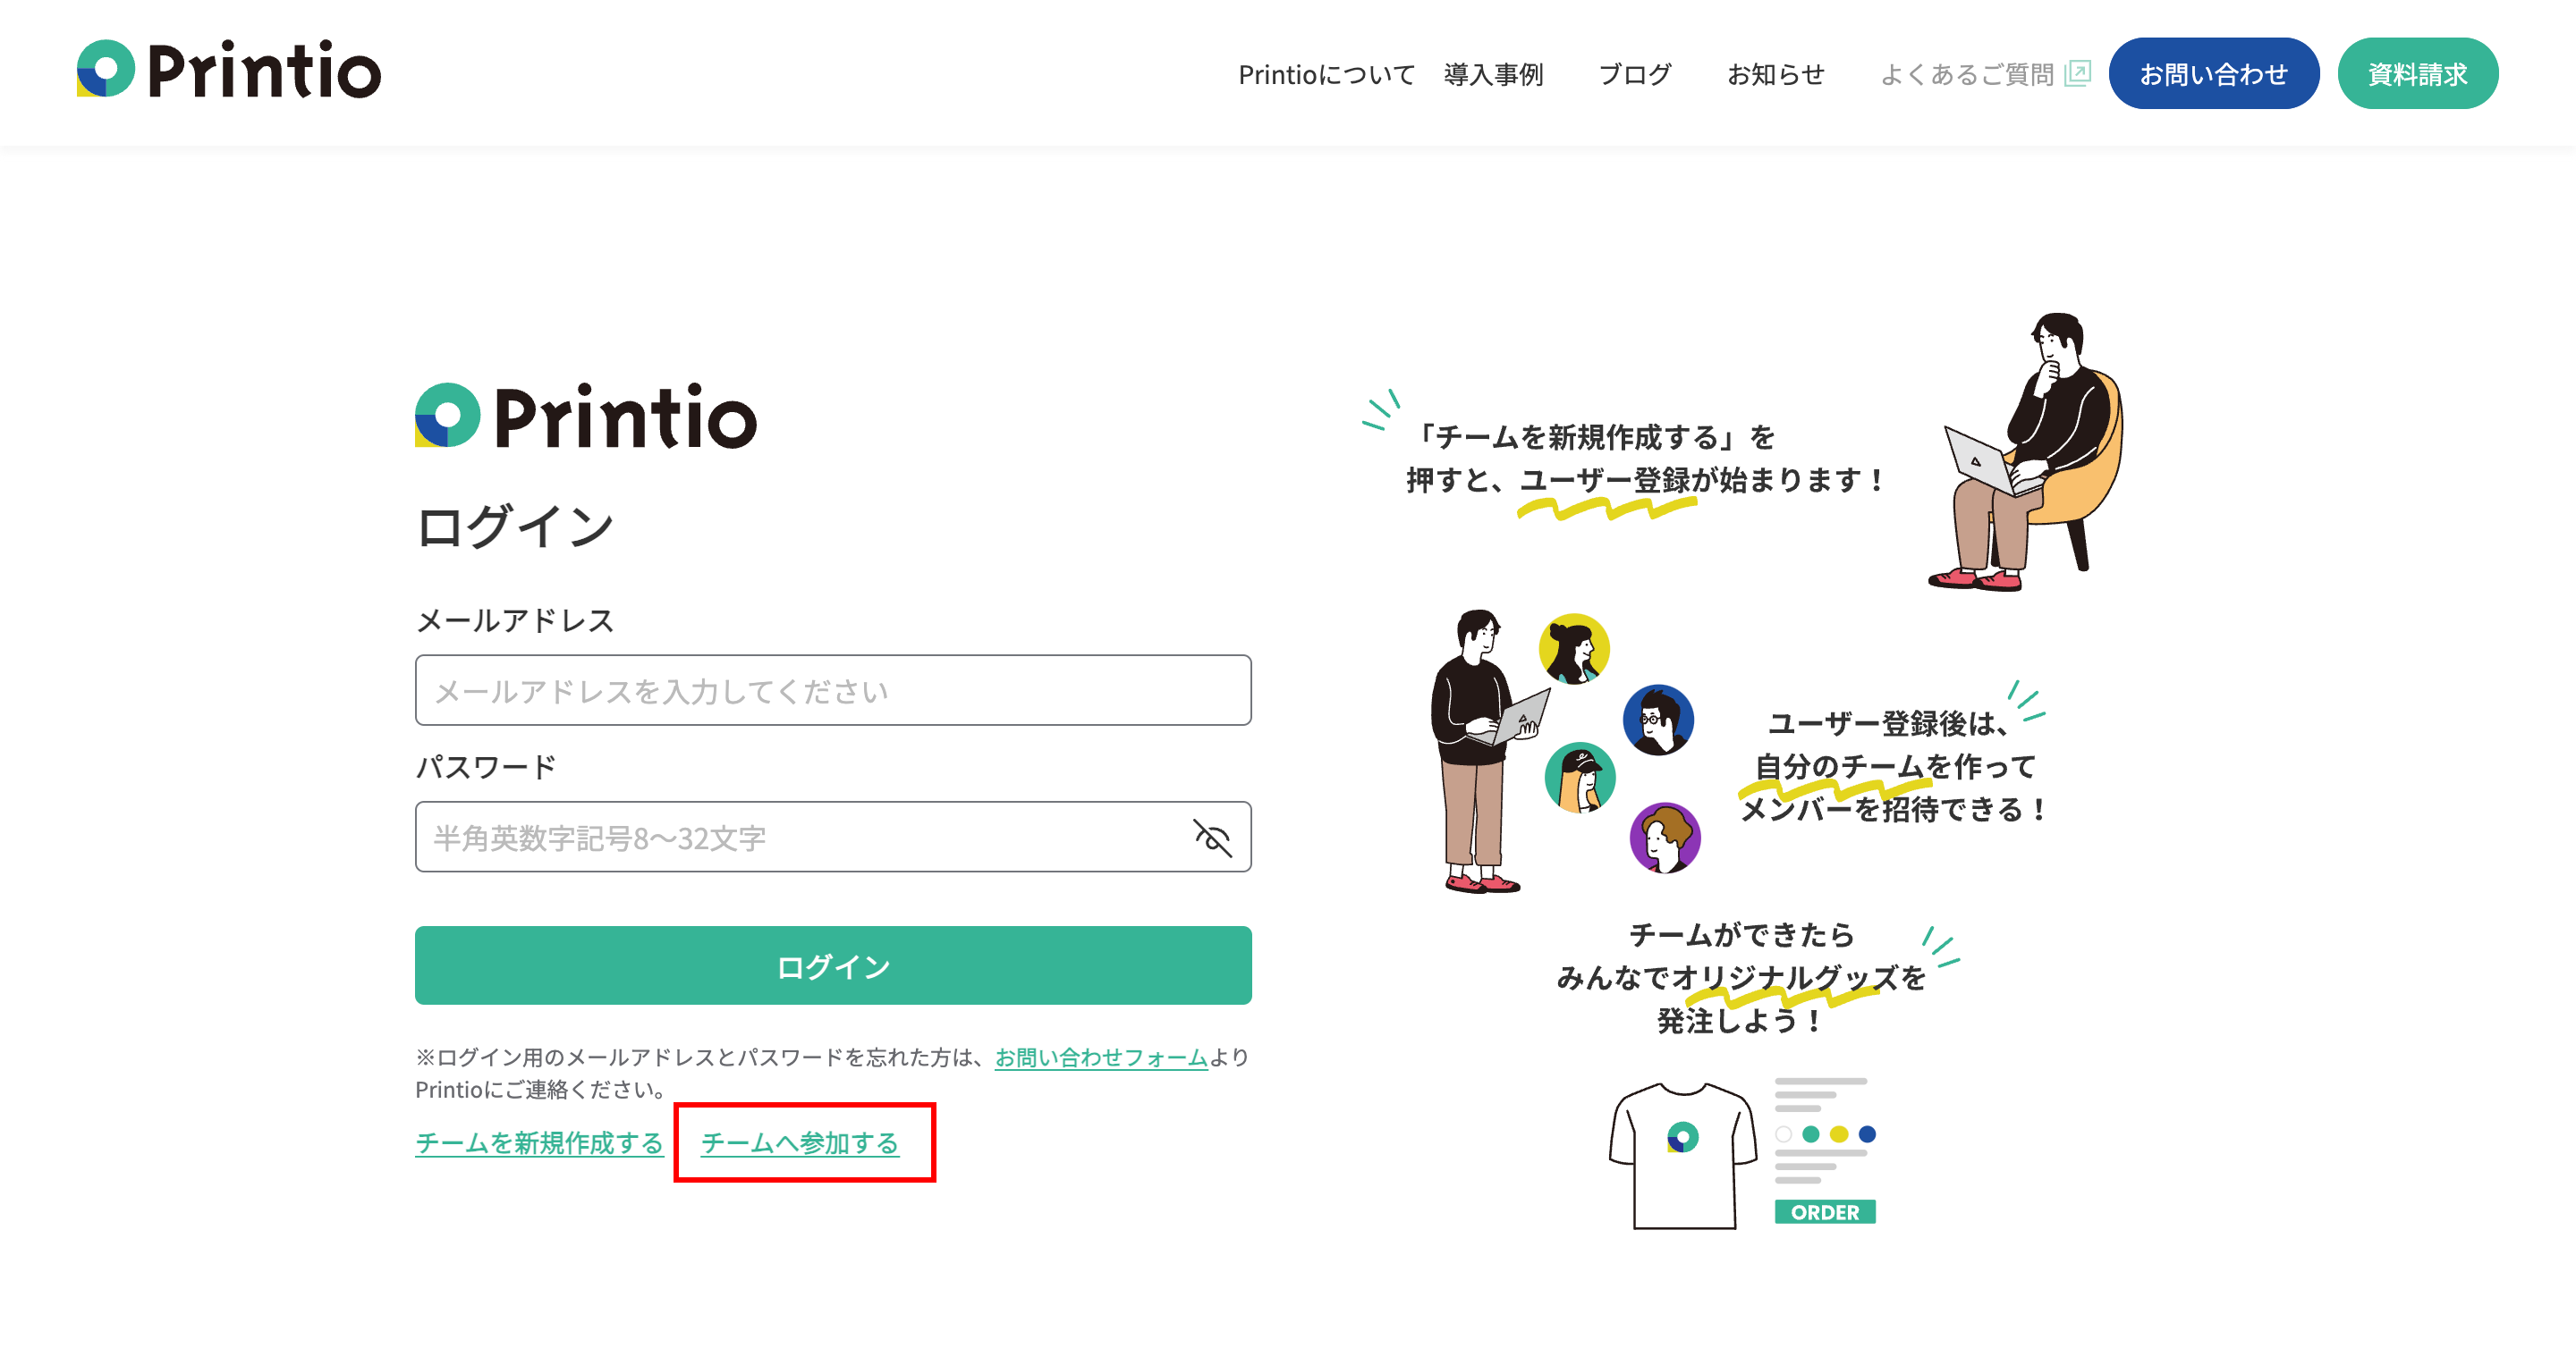The width and height of the screenshot is (2576, 1348).
Task: Click the text 発注しよう！
Action: coord(1740,1021)
